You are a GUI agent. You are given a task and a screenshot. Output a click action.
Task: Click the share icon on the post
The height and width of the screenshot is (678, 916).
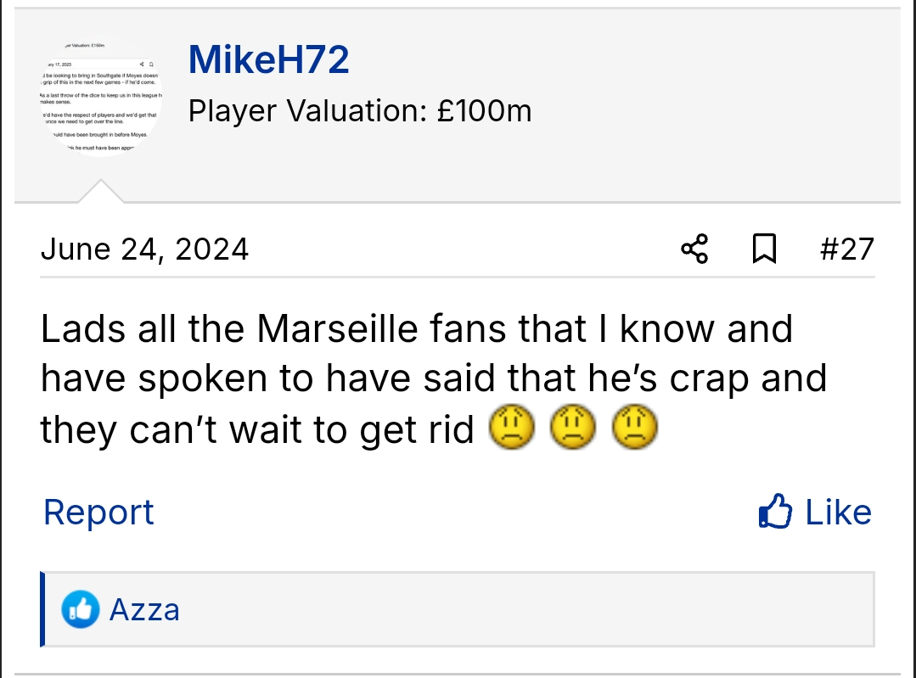tap(694, 249)
